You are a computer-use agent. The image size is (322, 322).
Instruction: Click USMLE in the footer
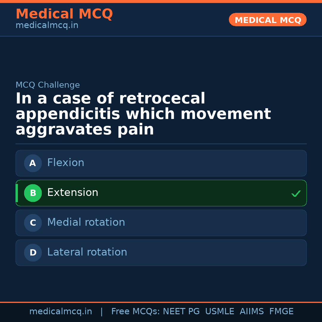click(x=219, y=312)
